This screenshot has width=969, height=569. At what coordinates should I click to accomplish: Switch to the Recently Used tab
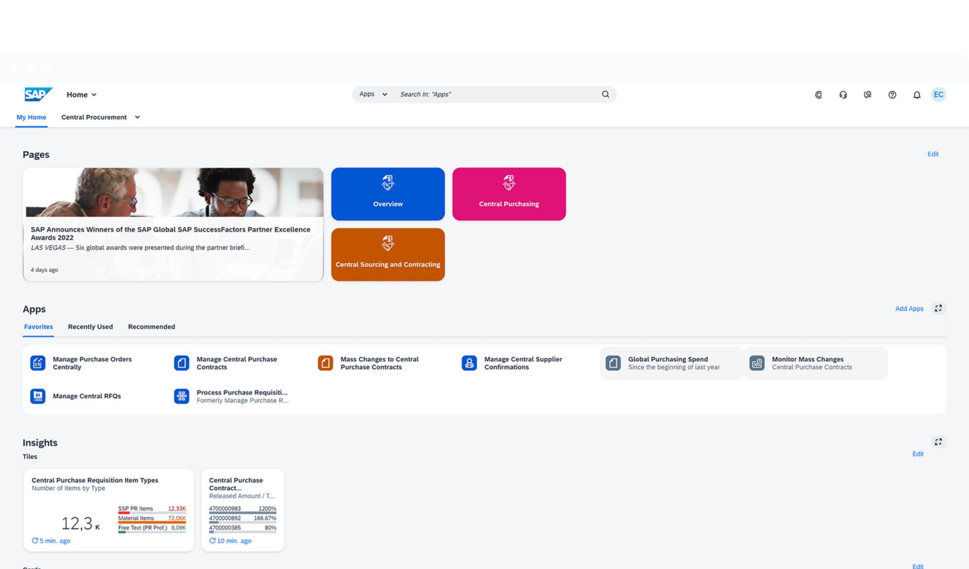click(90, 326)
